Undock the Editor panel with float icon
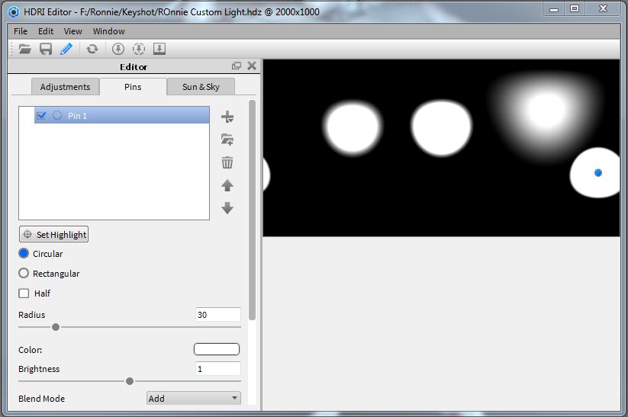Viewport: 628px width, 417px height. click(237, 66)
